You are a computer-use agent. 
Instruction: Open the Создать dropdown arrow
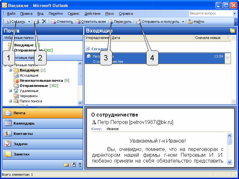tap(29, 22)
